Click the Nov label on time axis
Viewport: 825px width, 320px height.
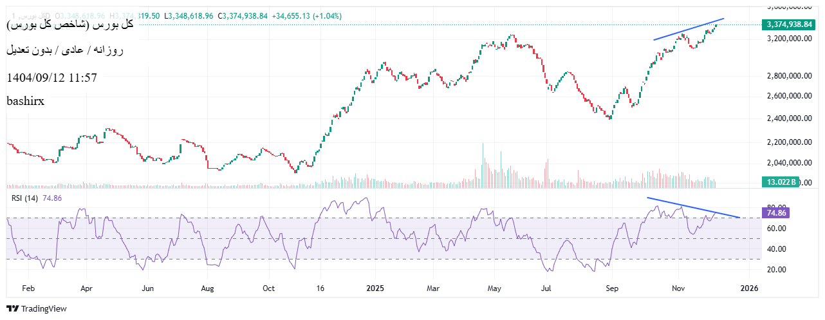click(678, 289)
